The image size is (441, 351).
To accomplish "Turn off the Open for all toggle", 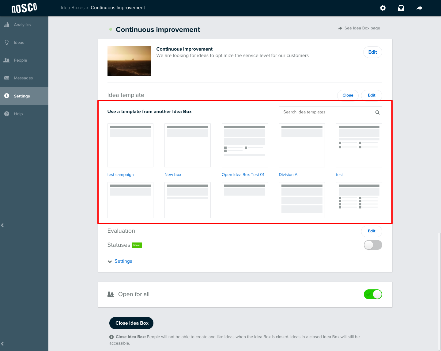I will 373,294.
